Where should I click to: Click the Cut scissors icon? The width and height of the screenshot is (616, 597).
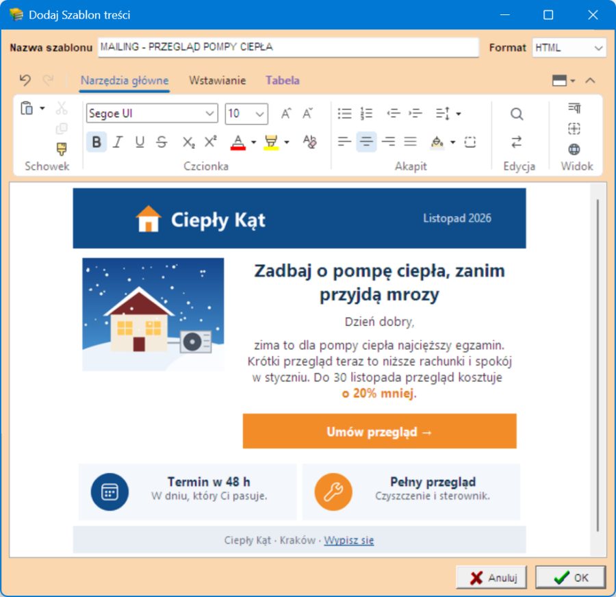(x=62, y=108)
